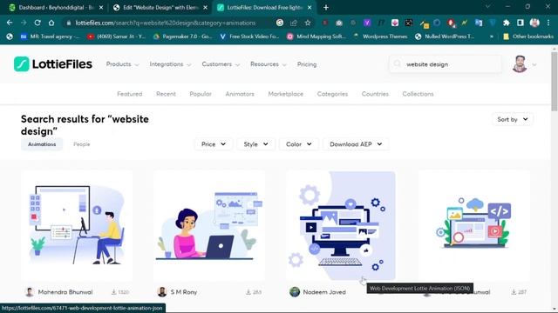Open web development monitor animation thumbnail
This screenshot has height=313, width=558.
[341, 226]
